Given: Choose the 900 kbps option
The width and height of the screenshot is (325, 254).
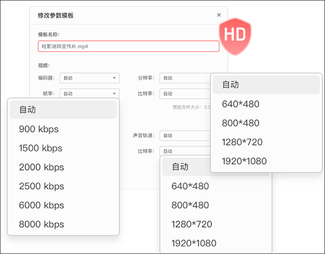Looking at the screenshot, I should click(x=63, y=129).
